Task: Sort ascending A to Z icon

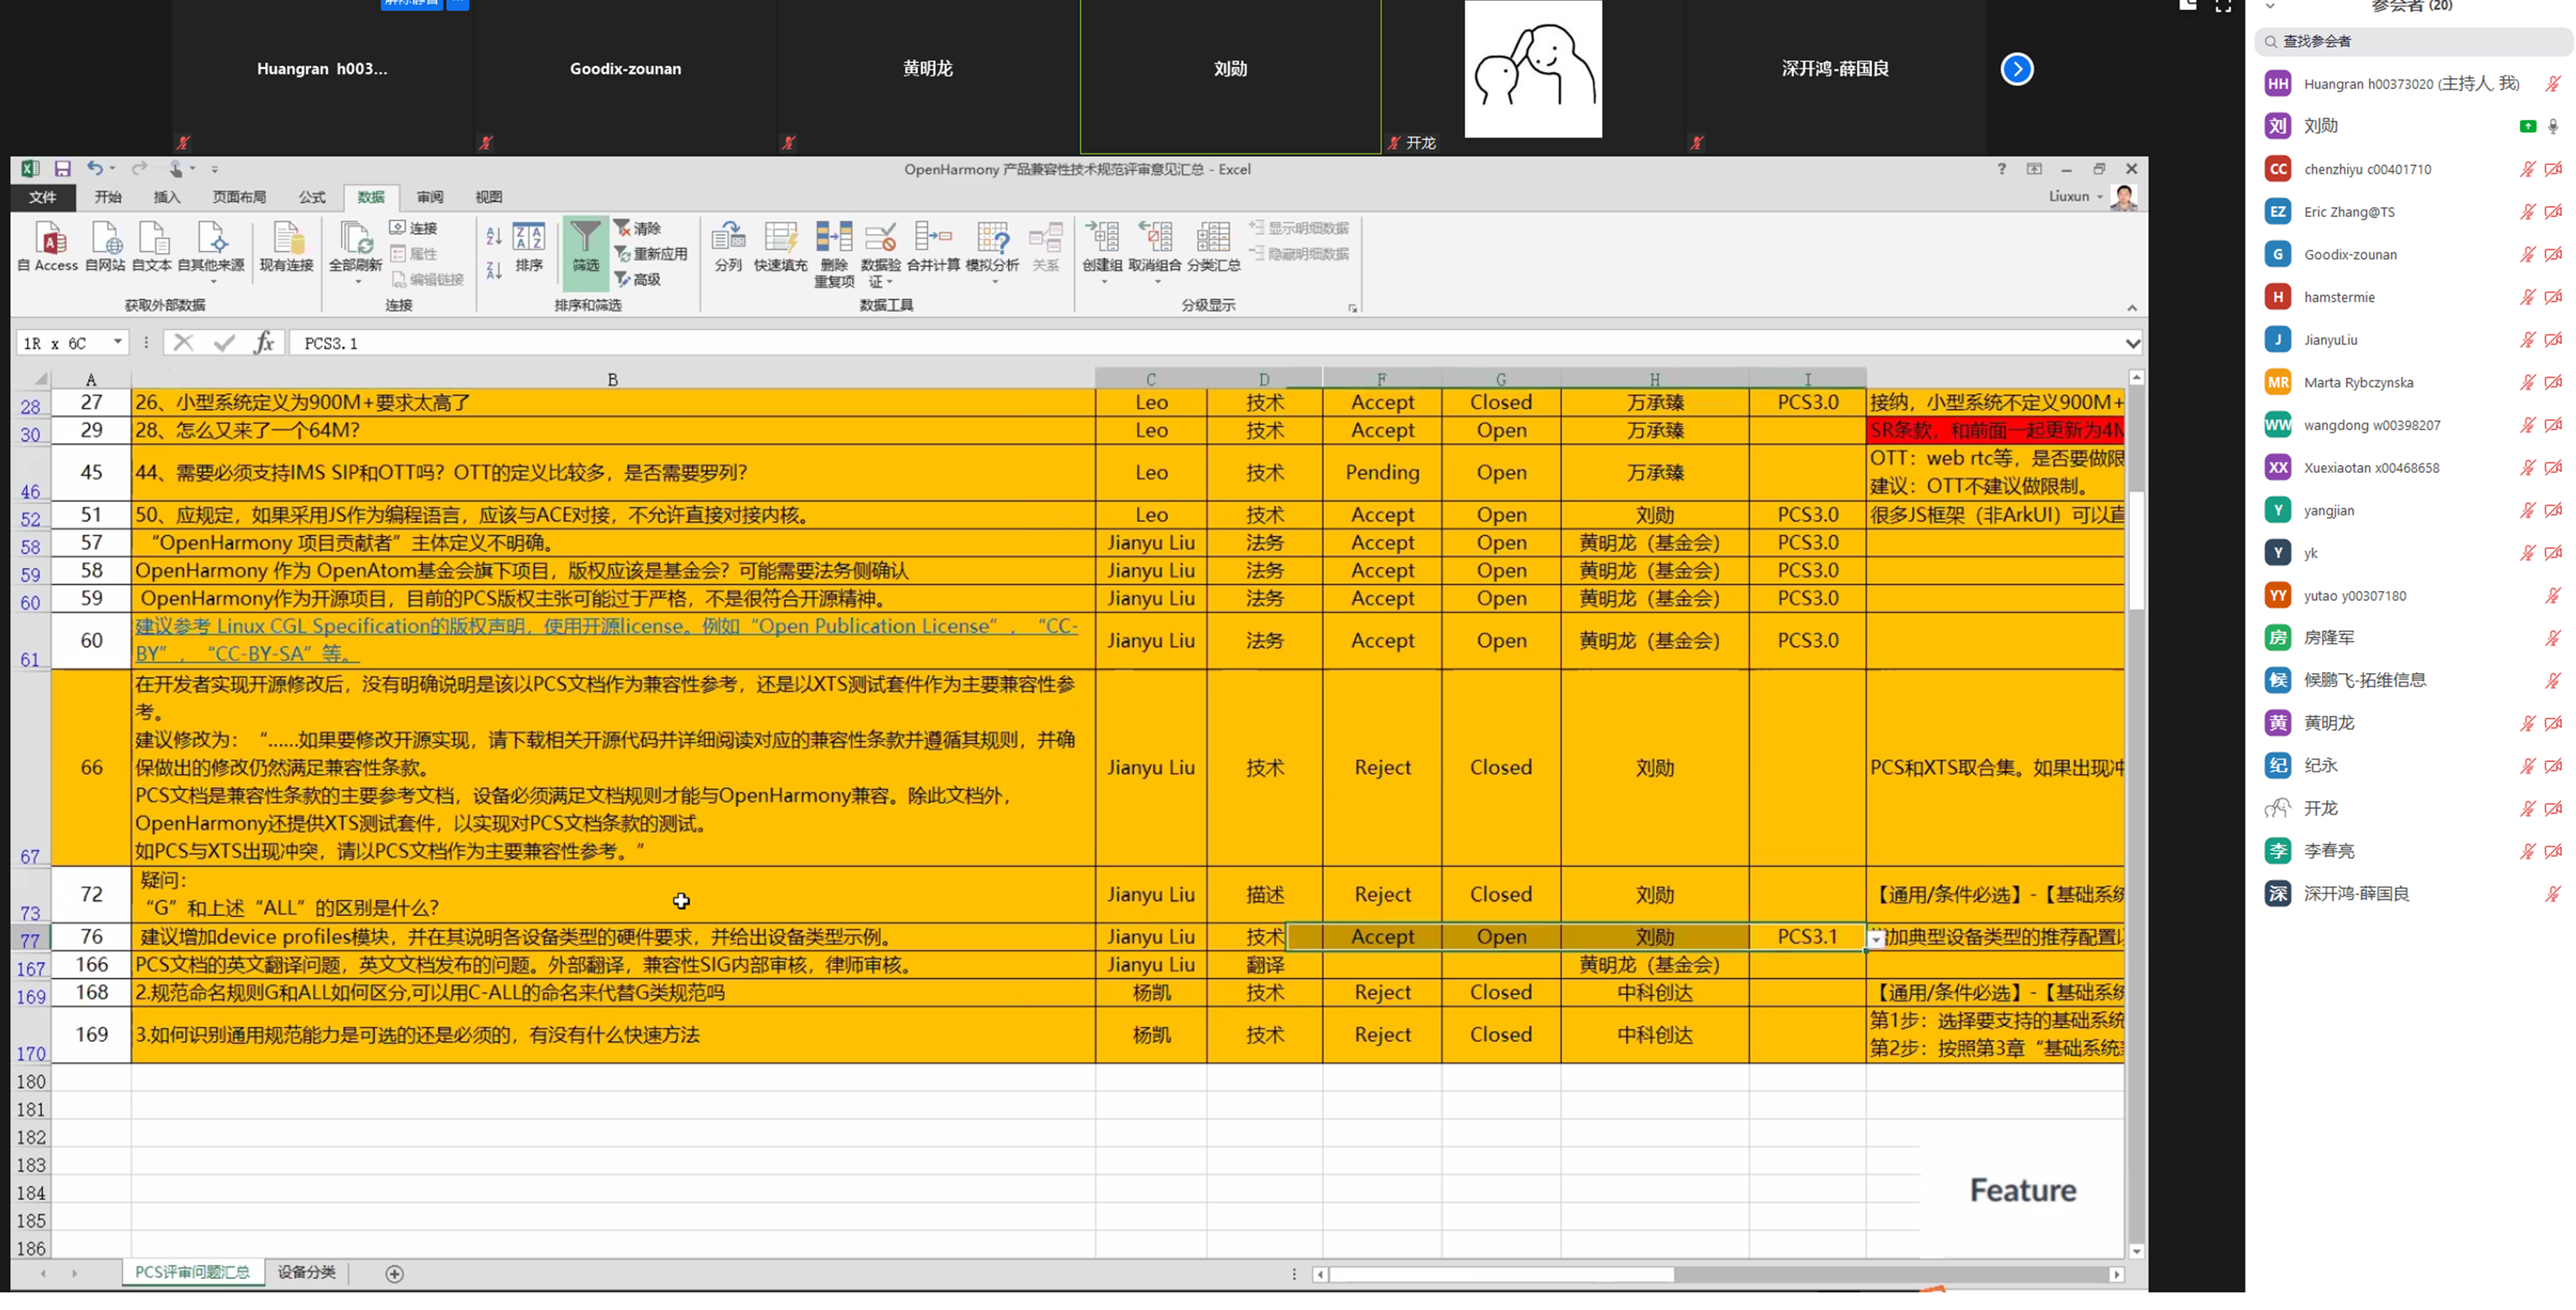Action: click(494, 237)
